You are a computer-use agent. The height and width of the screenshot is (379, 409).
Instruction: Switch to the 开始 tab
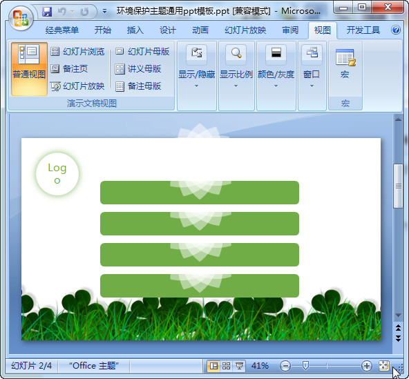[x=103, y=30]
